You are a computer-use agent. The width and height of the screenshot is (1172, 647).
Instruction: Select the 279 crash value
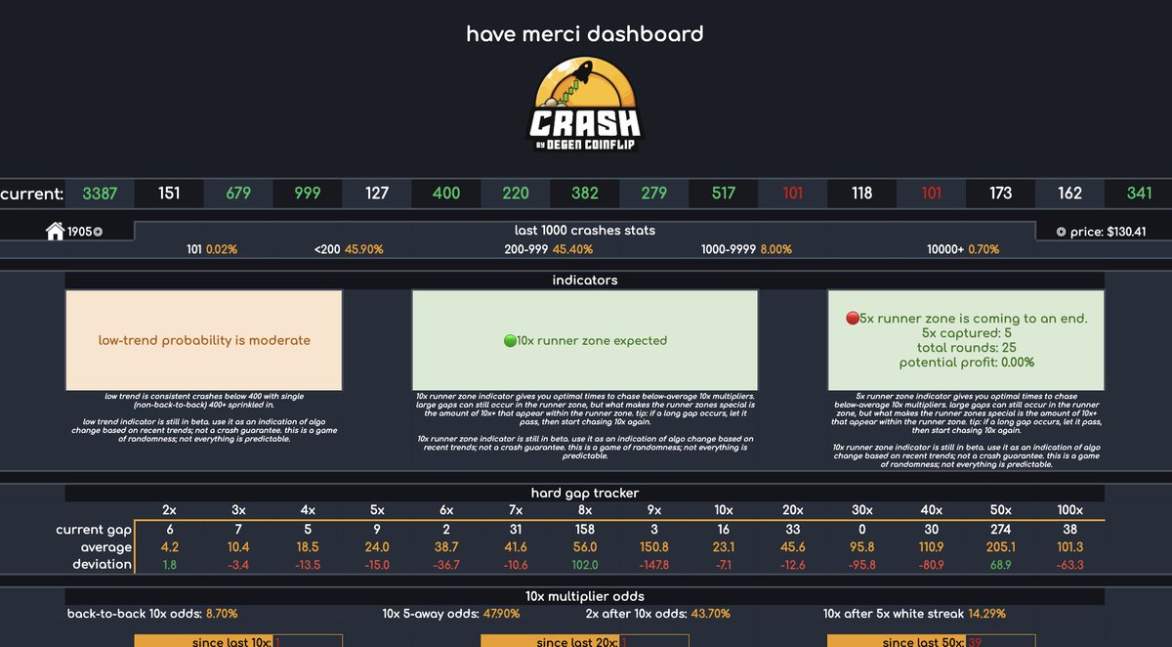[x=654, y=194]
